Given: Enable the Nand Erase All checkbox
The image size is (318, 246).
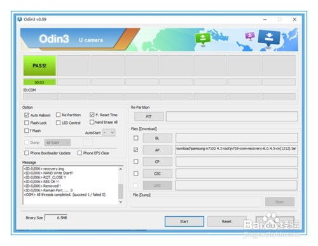Looking at the screenshot, I should tap(92, 122).
